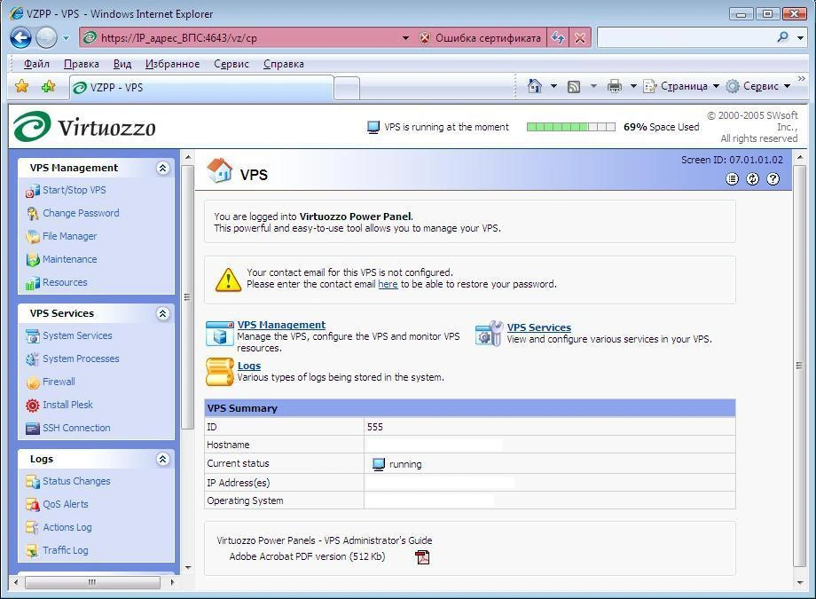816x599 pixels.
Task: Open the Вид menu
Action: pos(122,64)
